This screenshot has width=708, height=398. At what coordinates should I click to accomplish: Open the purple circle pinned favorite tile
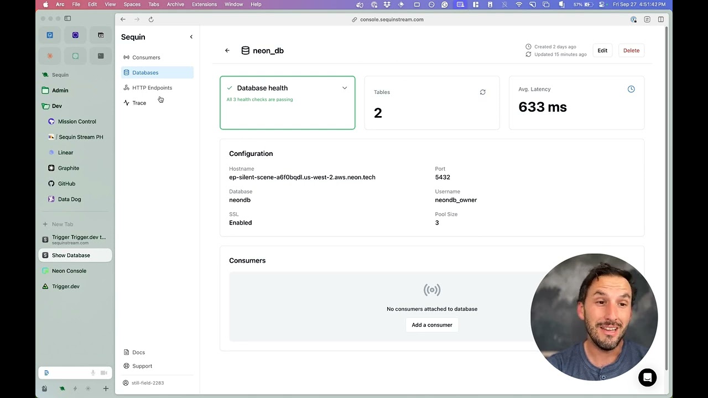[x=75, y=35]
